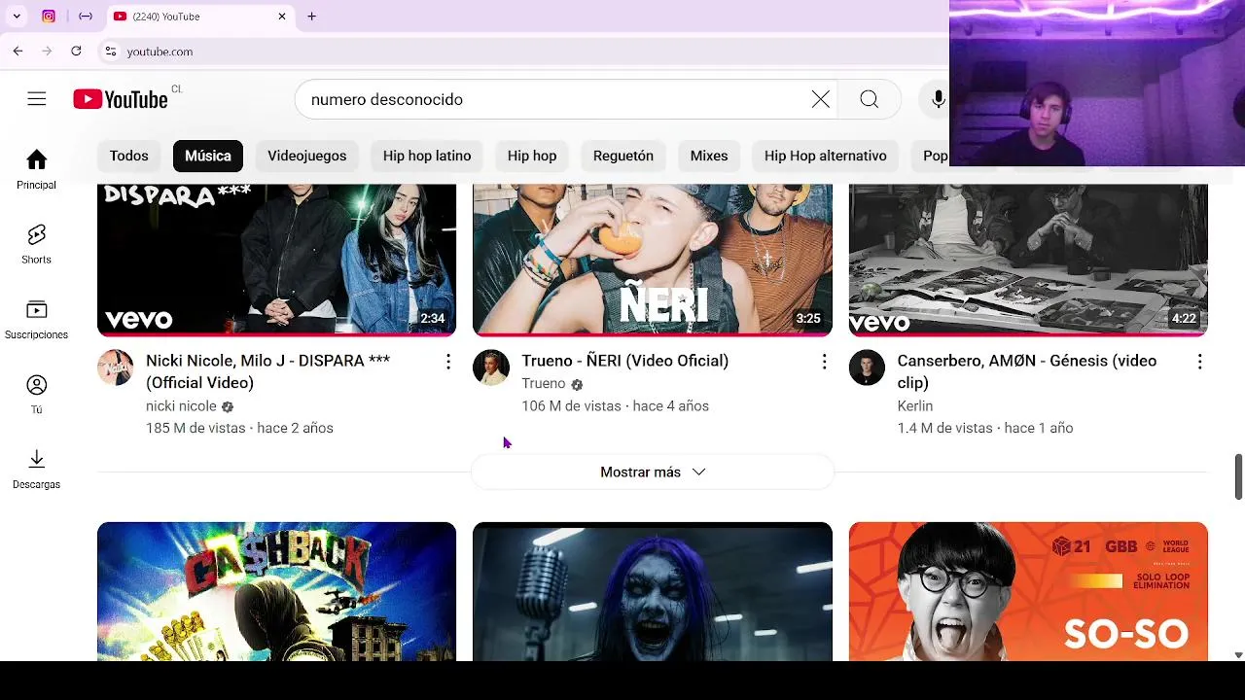This screenshot has height=700, width=1245.
Task: Open Descargas in the sidebar
Action: pos(37,469)
